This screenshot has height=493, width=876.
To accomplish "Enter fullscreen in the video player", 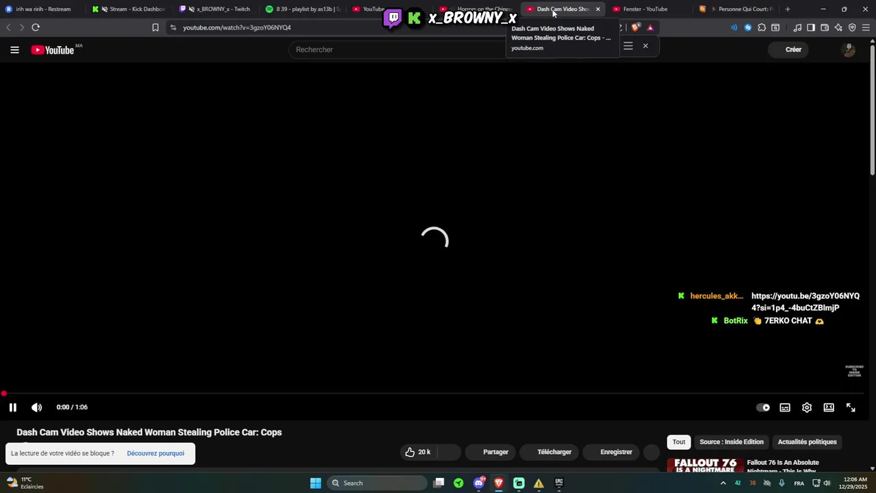I will (851, 407).
